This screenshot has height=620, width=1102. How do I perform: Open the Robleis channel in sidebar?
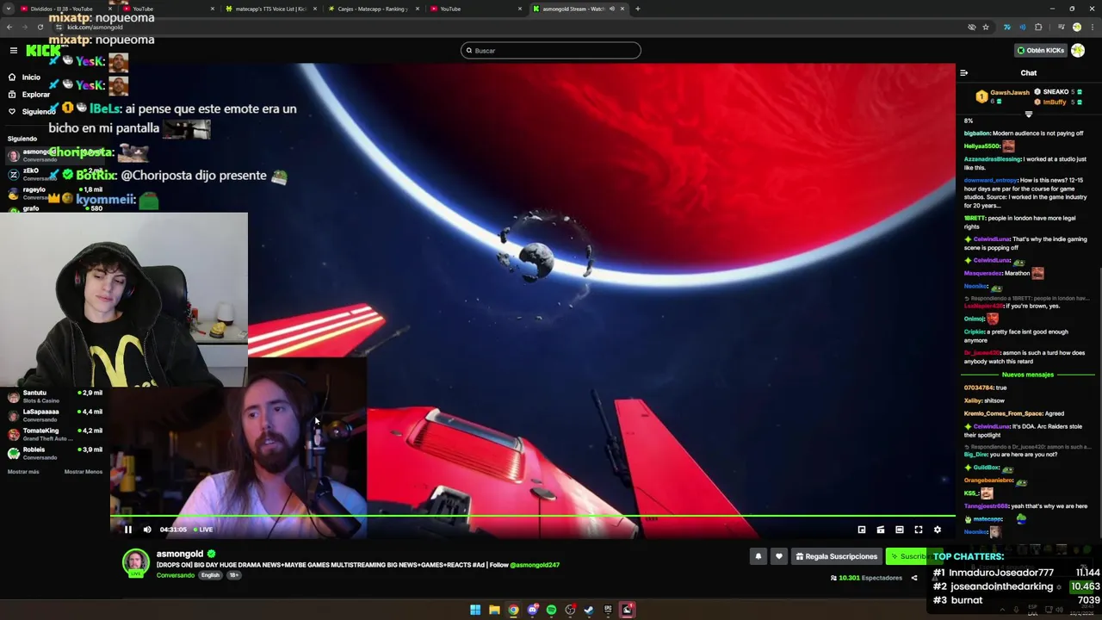coord(53,453)
